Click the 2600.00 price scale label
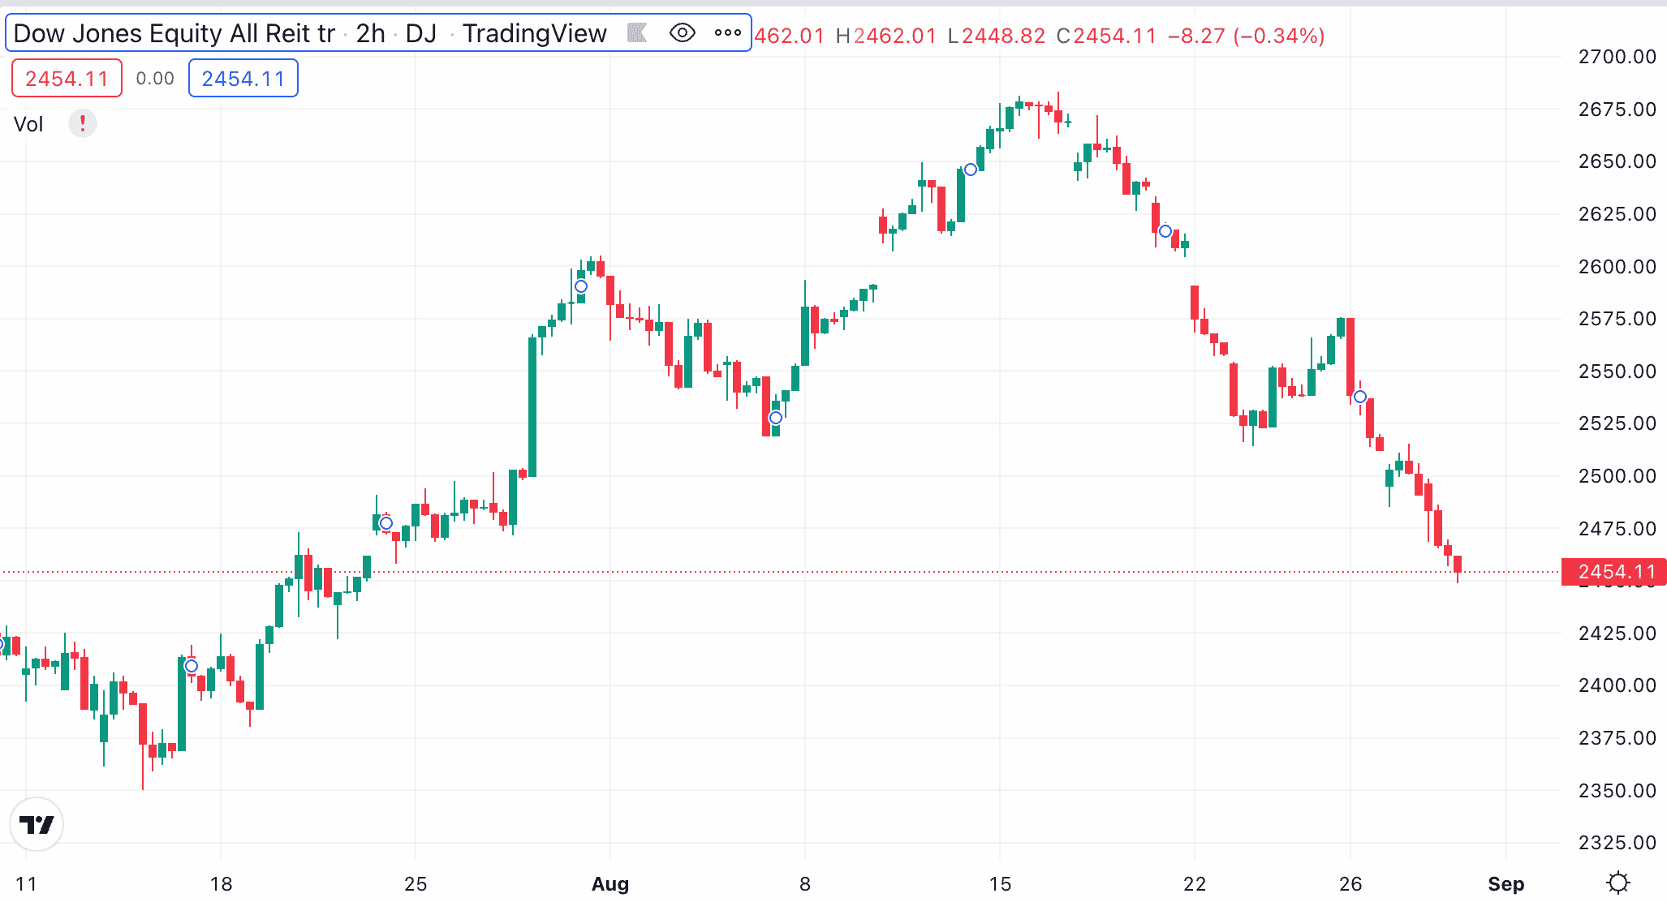This screenshot has width=1667, height=902. pyautogui.click(x=1617, y=266)
